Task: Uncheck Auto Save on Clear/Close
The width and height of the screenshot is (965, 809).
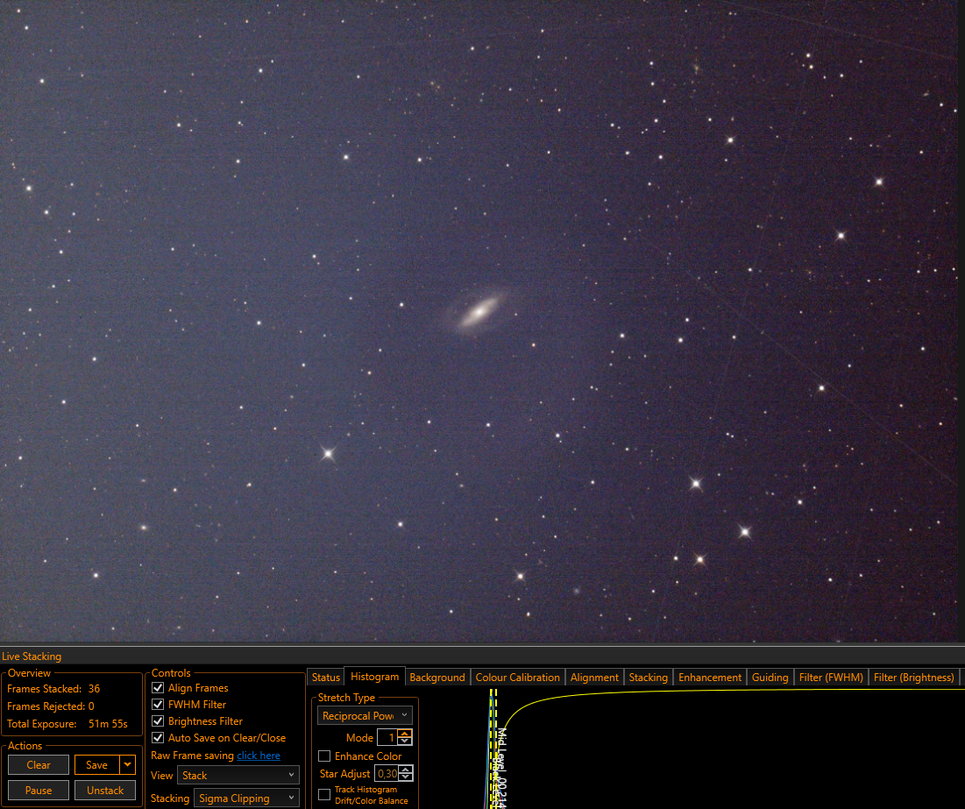Action: click(x=158, y=738)
